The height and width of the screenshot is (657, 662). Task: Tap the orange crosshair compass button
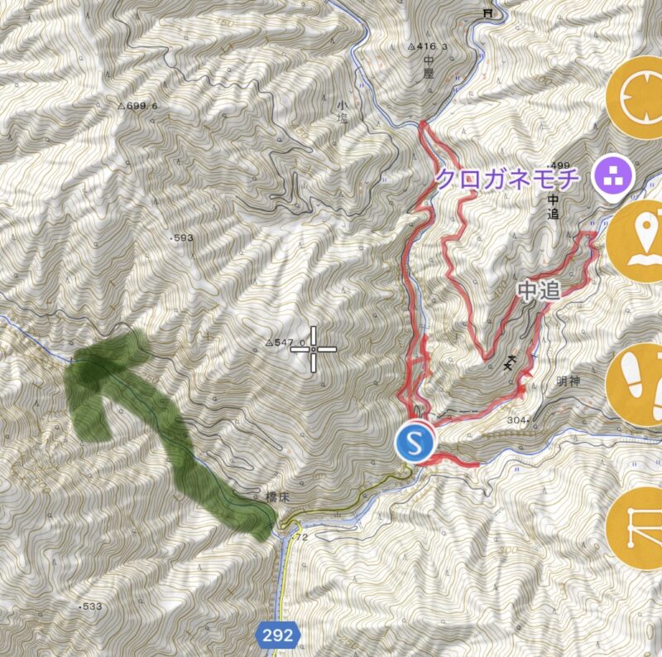point(636,98)
